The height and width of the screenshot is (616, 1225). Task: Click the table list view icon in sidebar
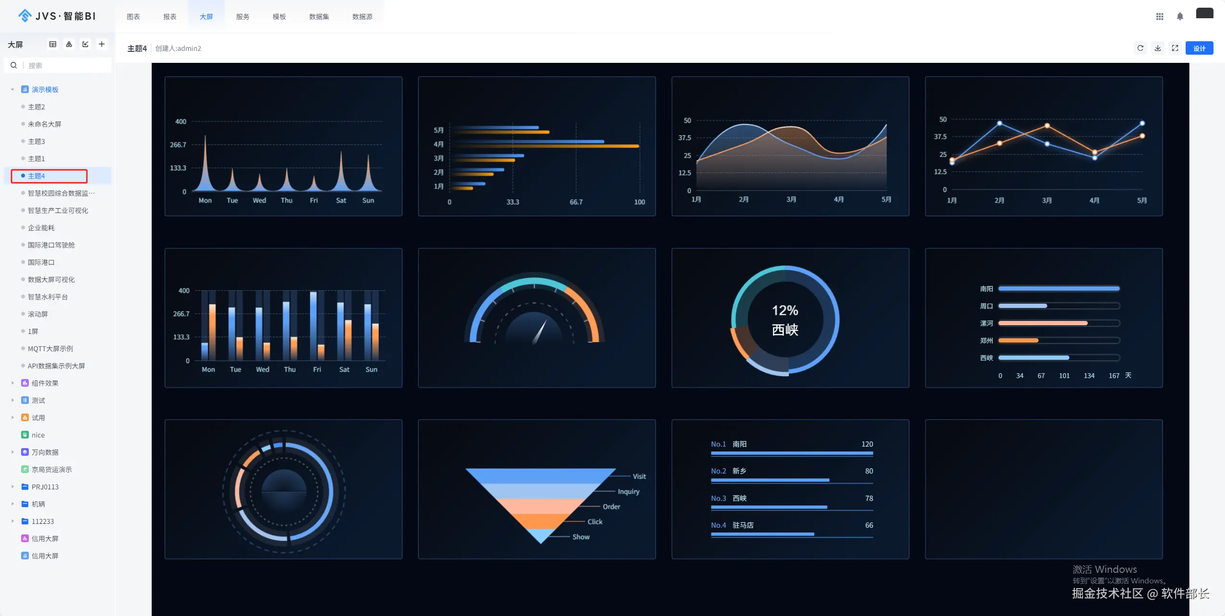(53, 44)
